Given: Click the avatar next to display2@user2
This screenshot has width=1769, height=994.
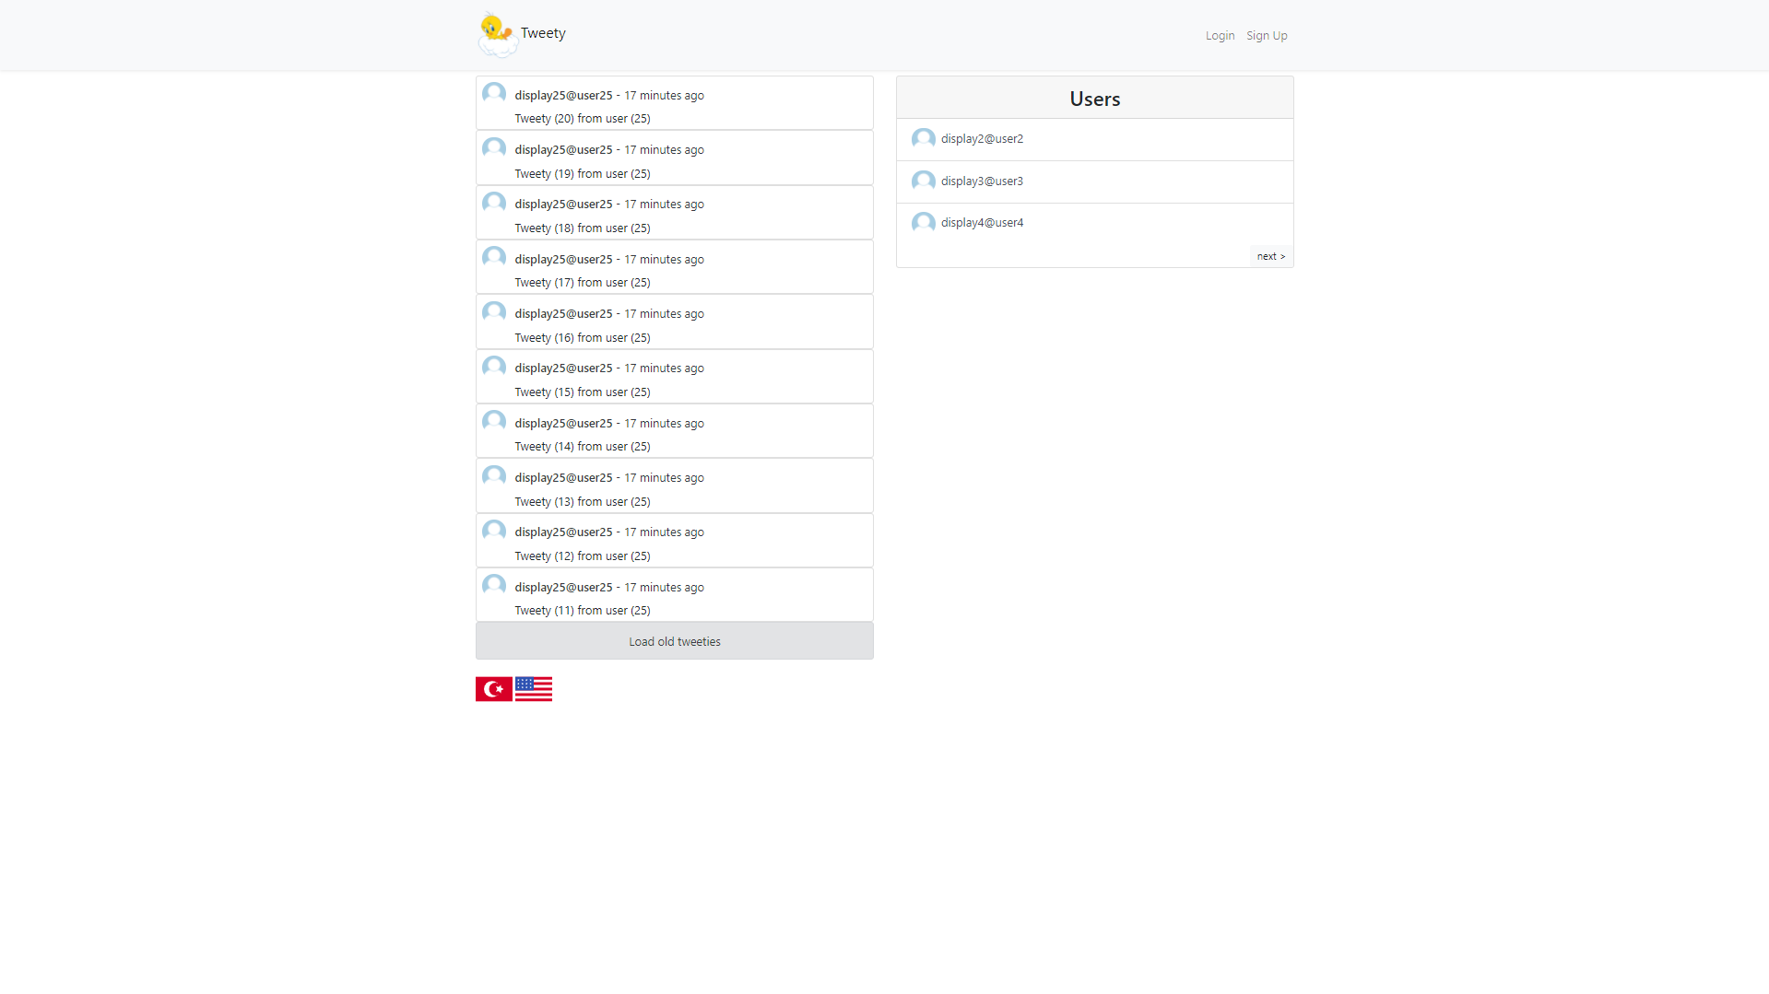Looking at the screenshot, I should [923, 139].
